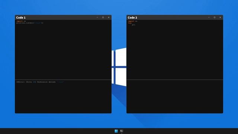Click the "import os" line in Code 2
Image resolution: width=238 pixels, height=134 pixels.
(133, 21)
